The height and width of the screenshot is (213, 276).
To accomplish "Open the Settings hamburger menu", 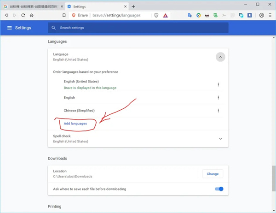I will click(9, 28).
